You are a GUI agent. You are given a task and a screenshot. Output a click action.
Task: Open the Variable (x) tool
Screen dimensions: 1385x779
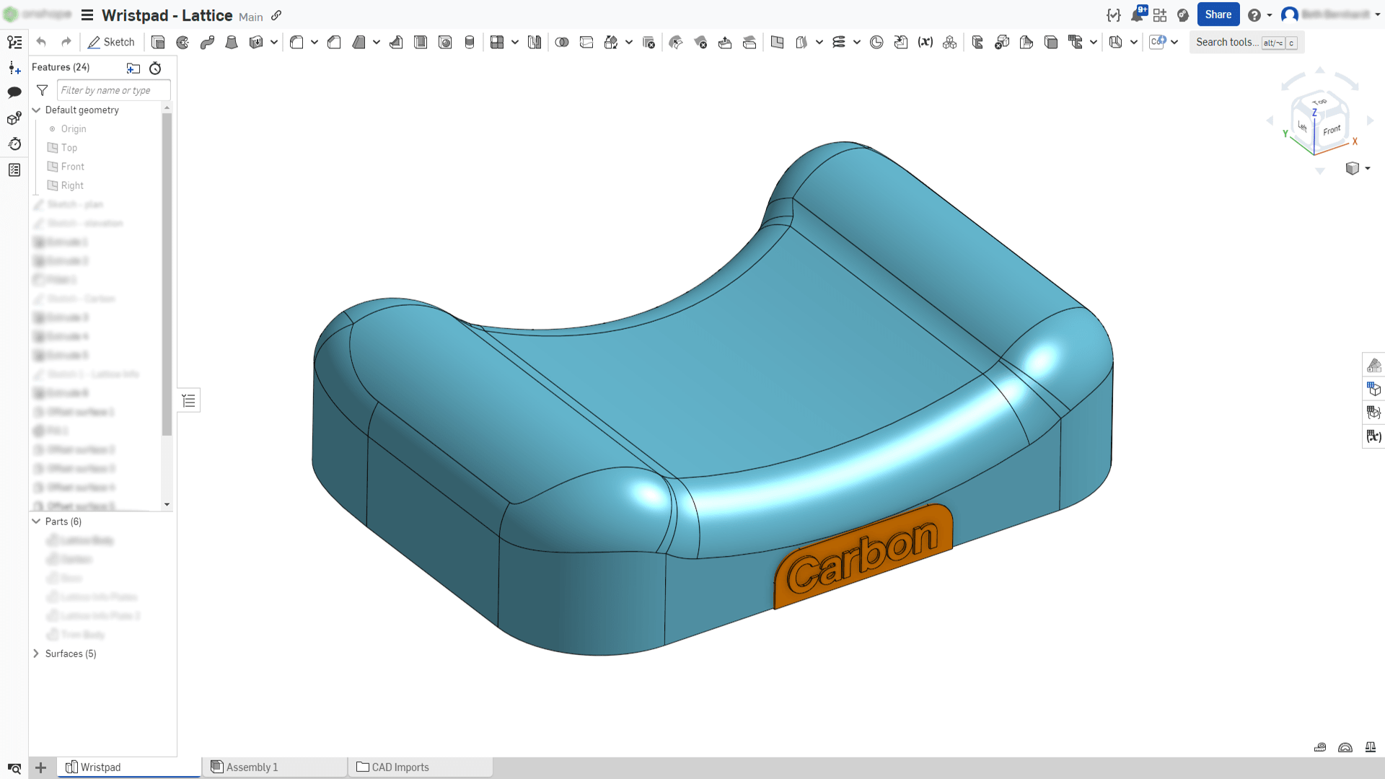(x=925, y=43)
